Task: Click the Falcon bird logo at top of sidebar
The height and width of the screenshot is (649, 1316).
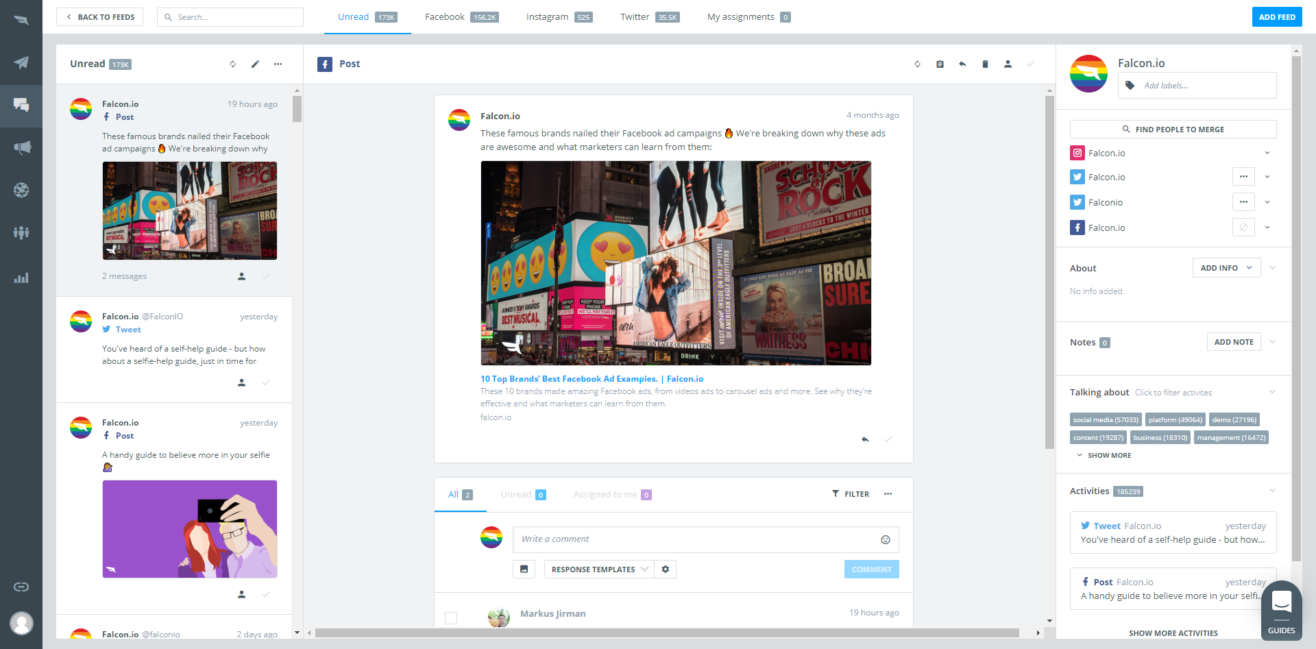Action: [21, 20]
